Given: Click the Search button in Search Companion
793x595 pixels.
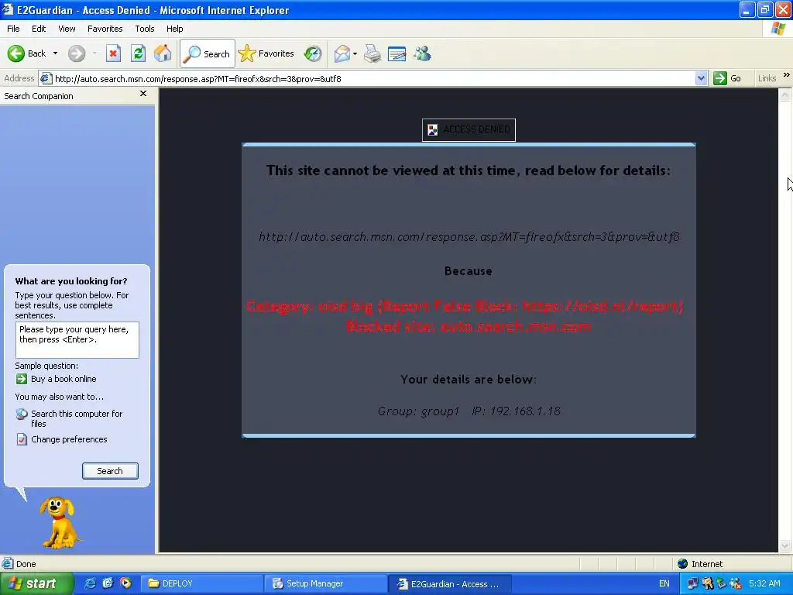Looking at the screenshot, I should [110, 471].
